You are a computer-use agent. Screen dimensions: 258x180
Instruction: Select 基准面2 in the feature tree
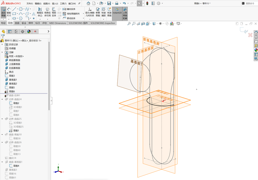click(x=13, y=84)
